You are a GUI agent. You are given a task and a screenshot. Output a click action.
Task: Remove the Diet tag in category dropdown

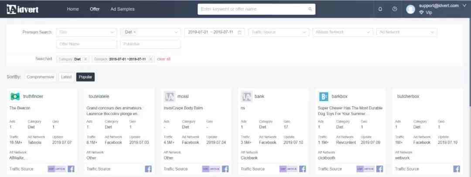click(x=135, y=32)
